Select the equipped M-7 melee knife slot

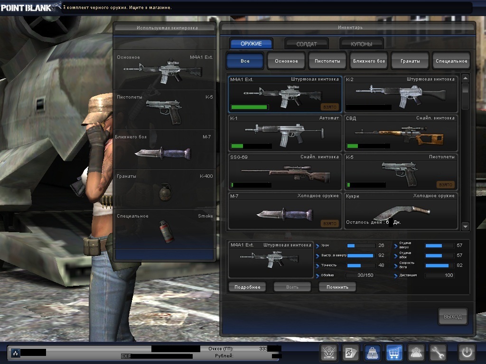pyautogui.click(x=165, y=149)
